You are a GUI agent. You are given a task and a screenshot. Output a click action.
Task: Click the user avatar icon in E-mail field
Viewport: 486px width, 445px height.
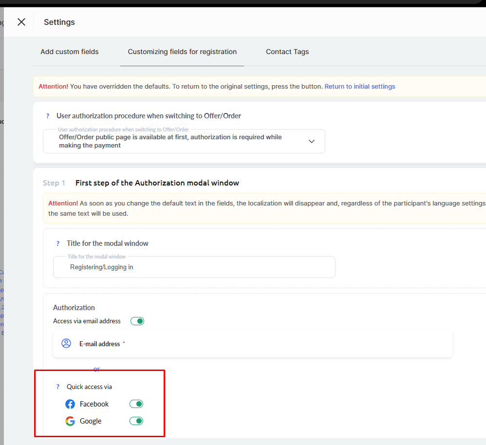coord(66,344)
